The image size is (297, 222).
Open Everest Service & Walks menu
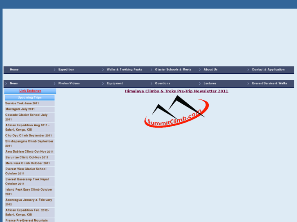(x=270, y=84)
